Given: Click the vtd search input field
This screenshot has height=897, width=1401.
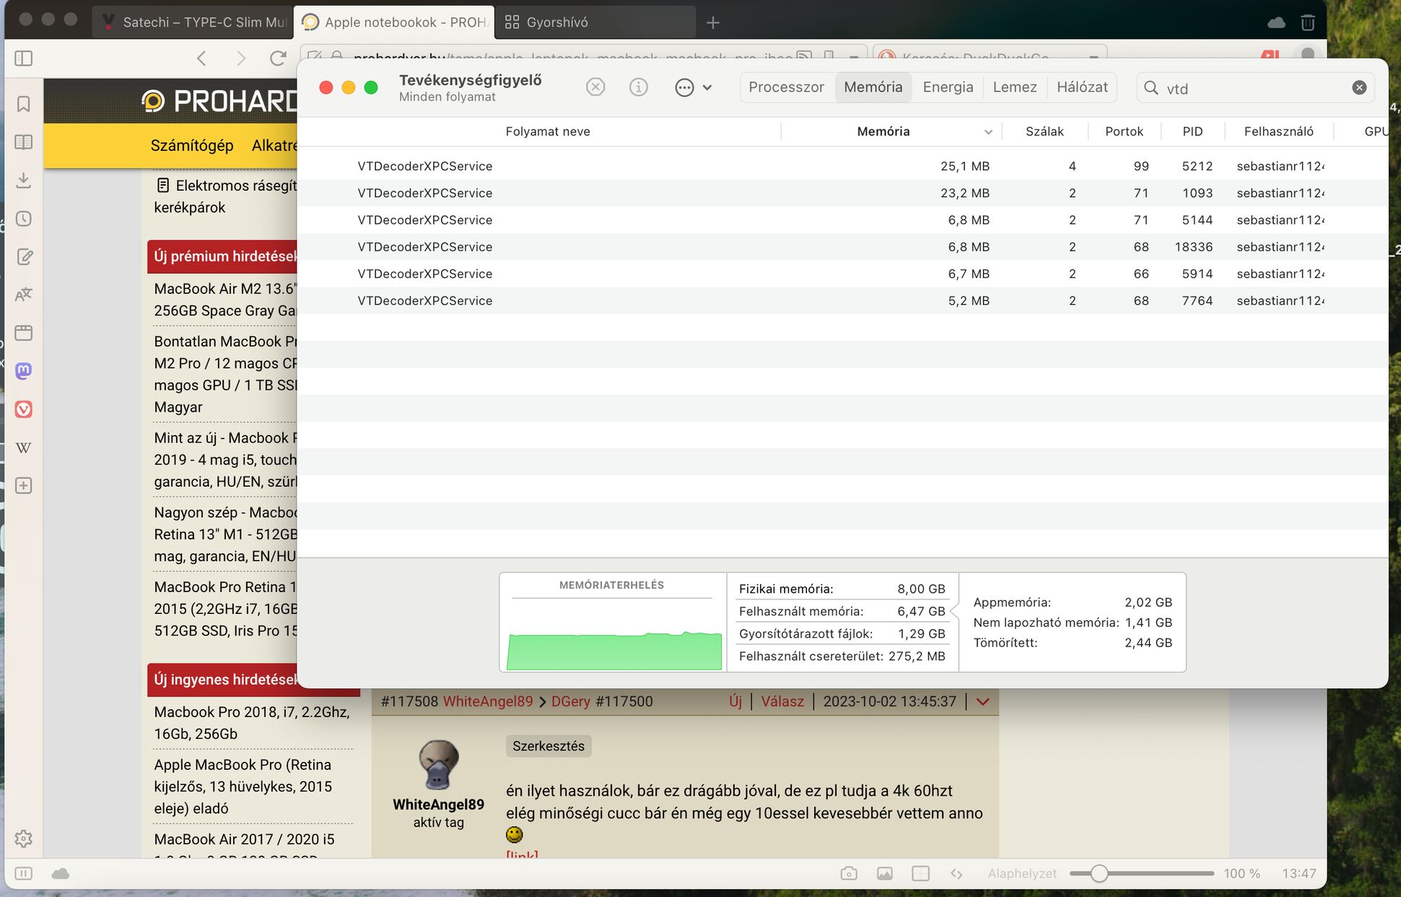Looking at the screenshot, I should click(x=1254, y=88).
